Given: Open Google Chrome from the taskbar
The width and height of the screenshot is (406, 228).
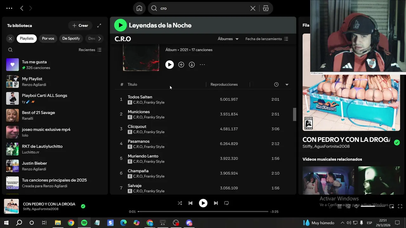Looking at the screenshot, I should (71, 223).
